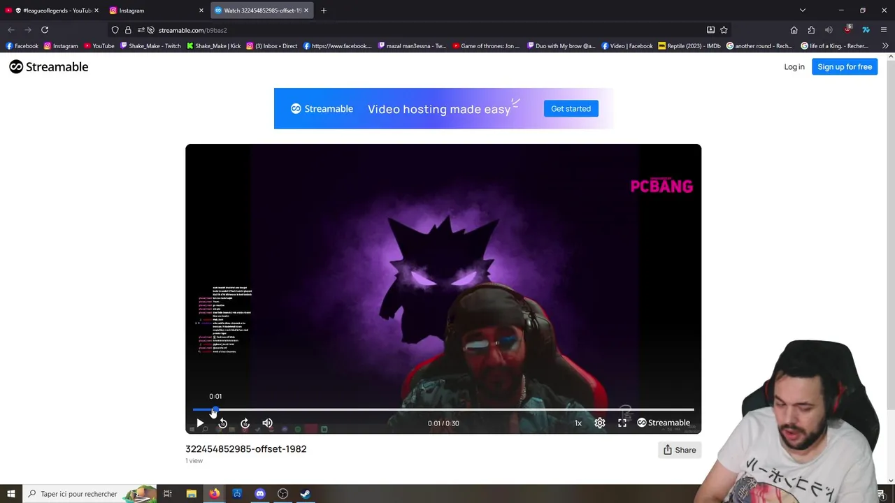895x503 pixels.
Task: Open the Shake_Make - Twitch bookmark
Action: (150, 46)
